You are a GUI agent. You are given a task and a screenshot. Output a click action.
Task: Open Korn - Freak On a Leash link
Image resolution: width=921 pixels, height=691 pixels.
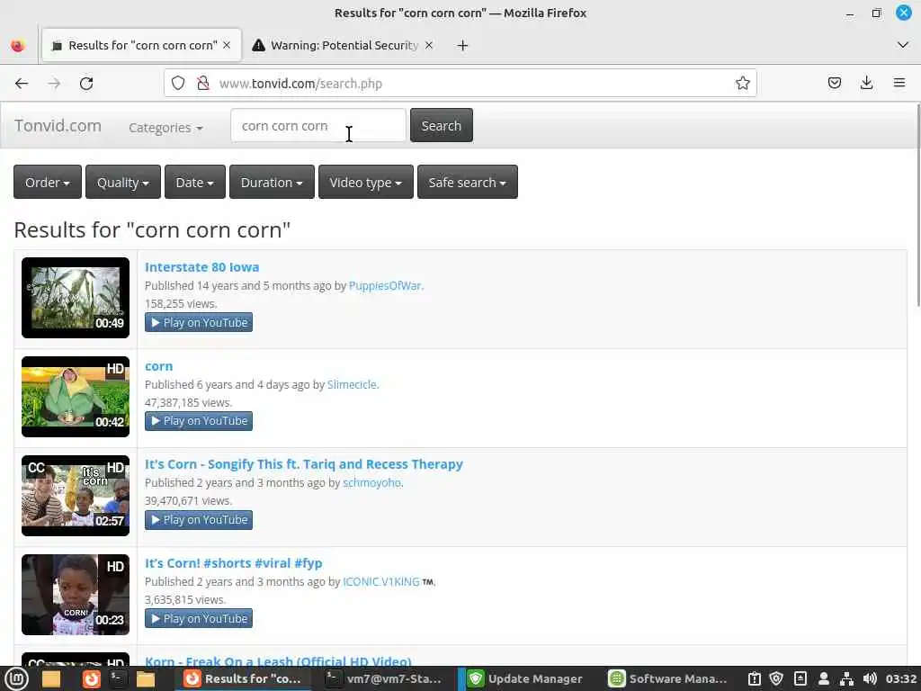coord(278,661)
